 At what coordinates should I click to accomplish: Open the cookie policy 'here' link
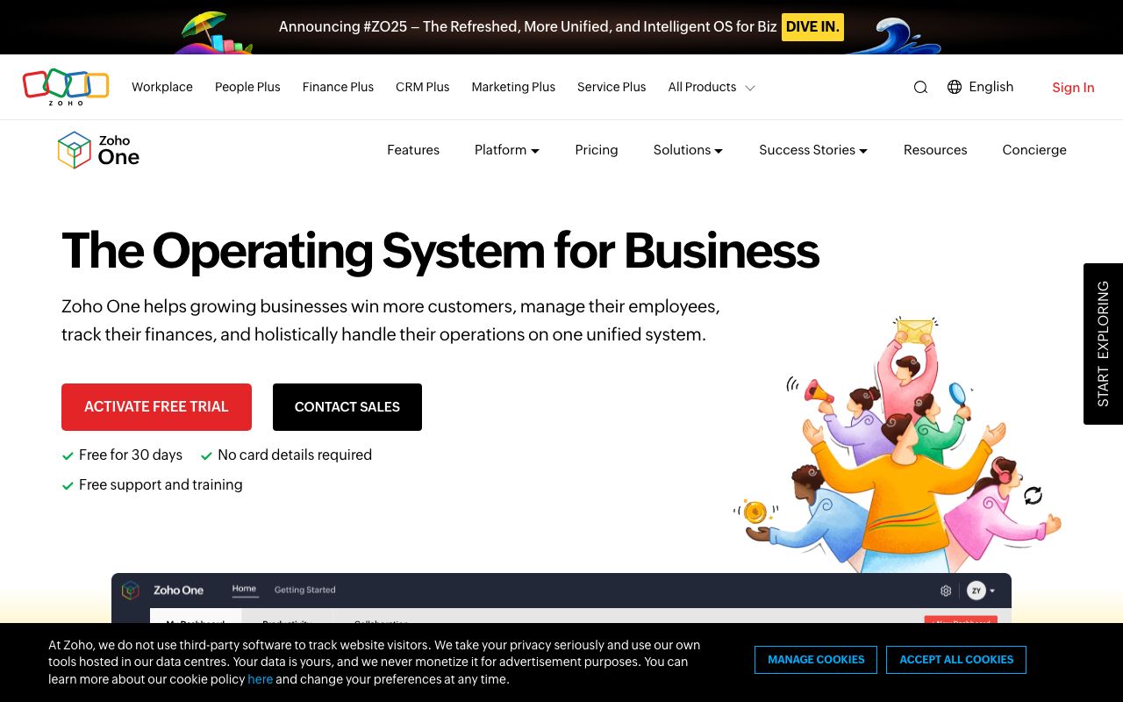click(260, 679)
